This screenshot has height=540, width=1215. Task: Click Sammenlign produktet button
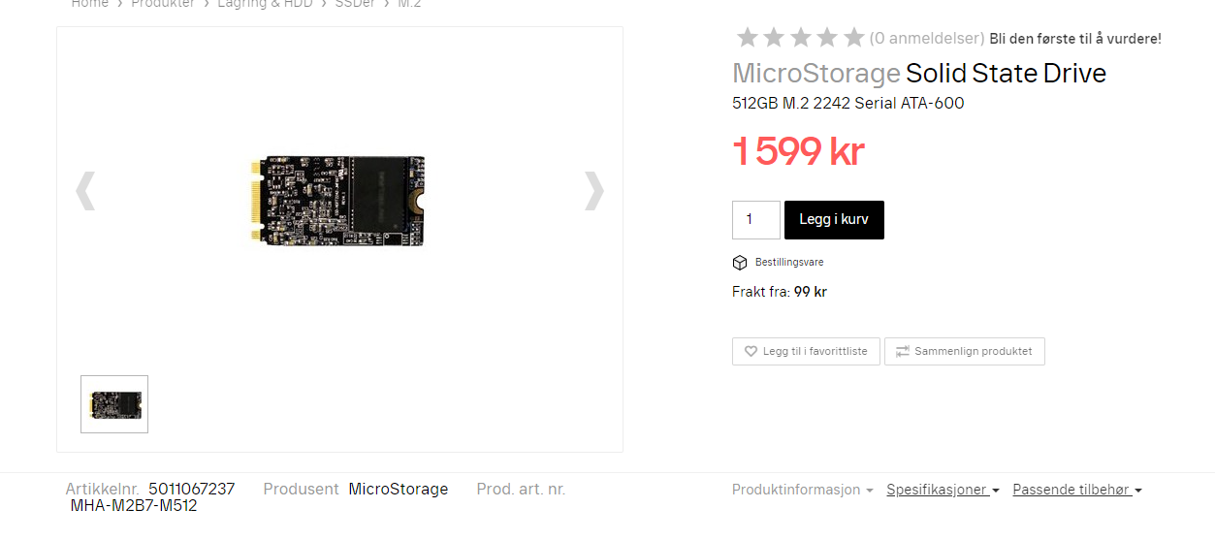coord(965,351)
